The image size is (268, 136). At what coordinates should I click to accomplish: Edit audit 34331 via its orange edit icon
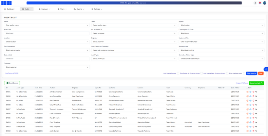(x=247, y=92)
